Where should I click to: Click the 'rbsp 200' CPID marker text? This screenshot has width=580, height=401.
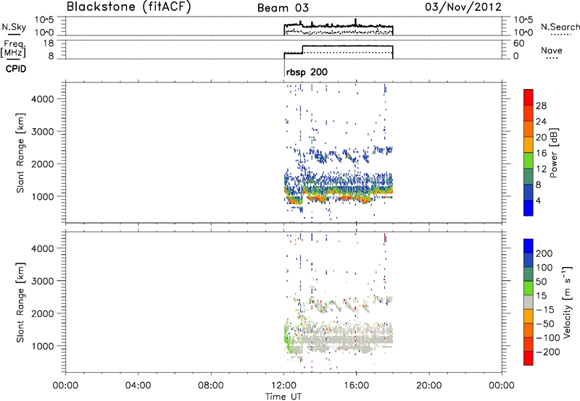307,72
